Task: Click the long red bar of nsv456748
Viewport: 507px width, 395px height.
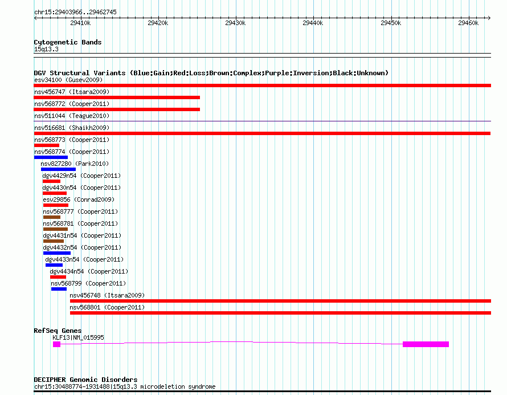Action: tap(280, 301)
